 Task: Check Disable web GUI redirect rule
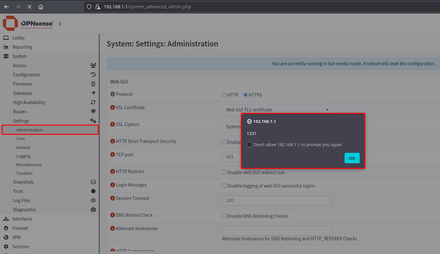(224, 172)
